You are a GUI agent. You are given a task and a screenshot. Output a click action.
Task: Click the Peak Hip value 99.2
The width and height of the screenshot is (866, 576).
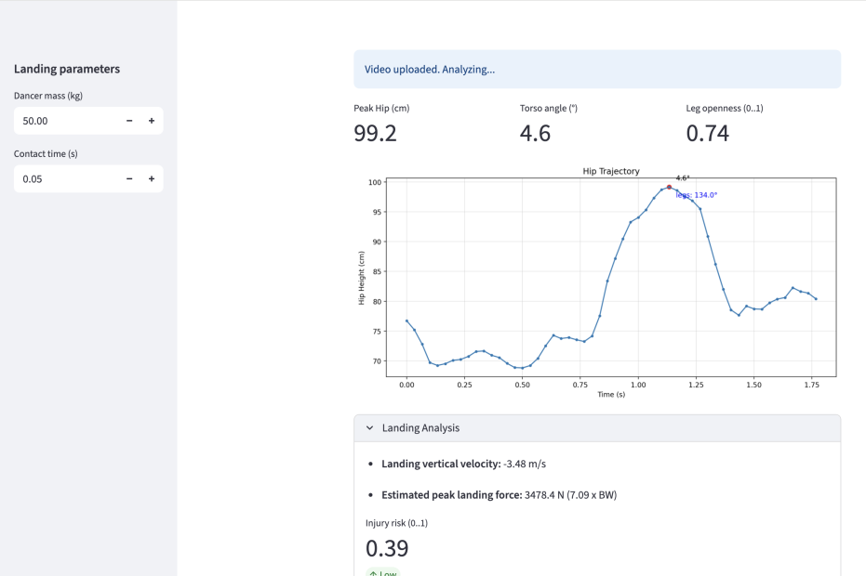[375, 134]
